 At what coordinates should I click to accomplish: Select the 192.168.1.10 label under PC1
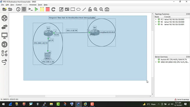click(x=48, y=62)
